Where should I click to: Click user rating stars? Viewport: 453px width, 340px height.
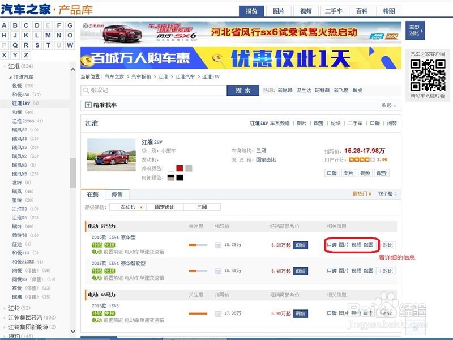362,159
